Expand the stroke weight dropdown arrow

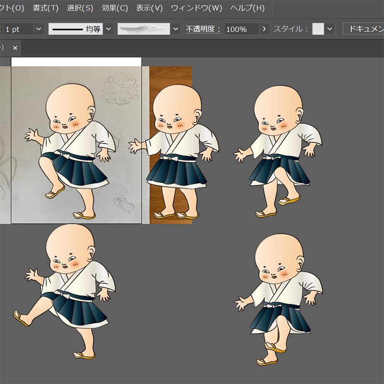pyautogui.click(x=39, y=29)
